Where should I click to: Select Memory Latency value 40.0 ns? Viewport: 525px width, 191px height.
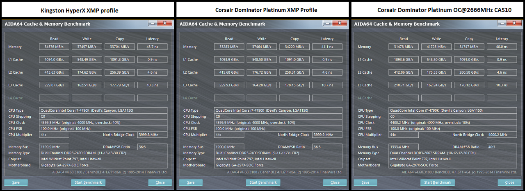[x=502, y=47]
